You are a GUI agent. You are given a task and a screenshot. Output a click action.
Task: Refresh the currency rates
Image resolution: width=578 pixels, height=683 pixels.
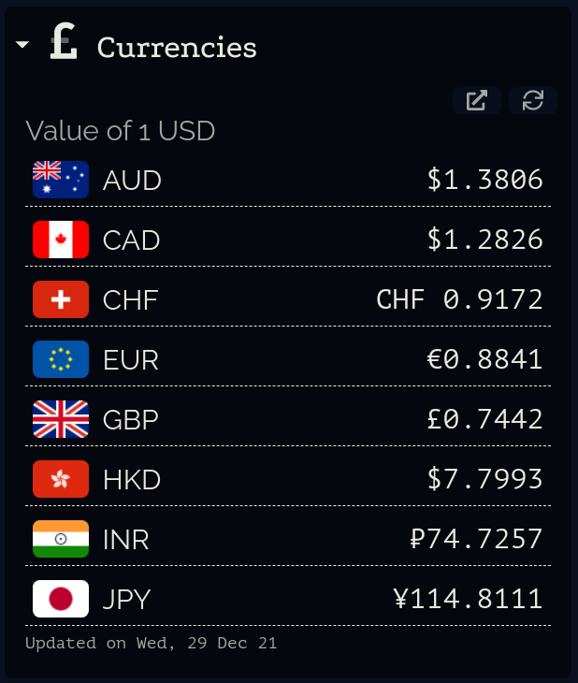tap(533, 100)
